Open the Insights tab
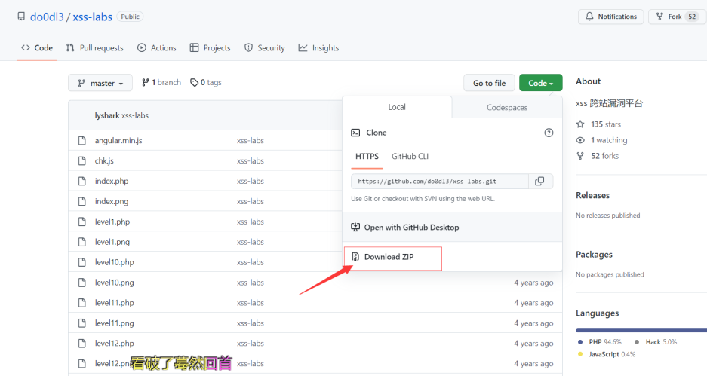Screen dimensions: 707x376 pyautogui.click(x=318, y=47)
